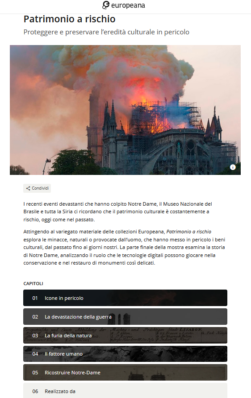Click the number 06 in chapter list

pyautogui.click(x=35, y=391)
